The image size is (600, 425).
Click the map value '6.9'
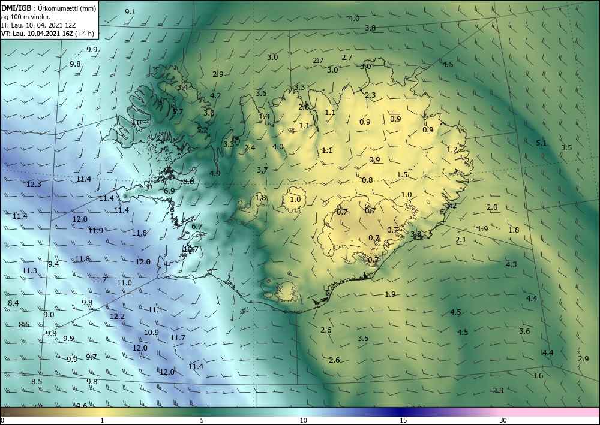[169, 191]
